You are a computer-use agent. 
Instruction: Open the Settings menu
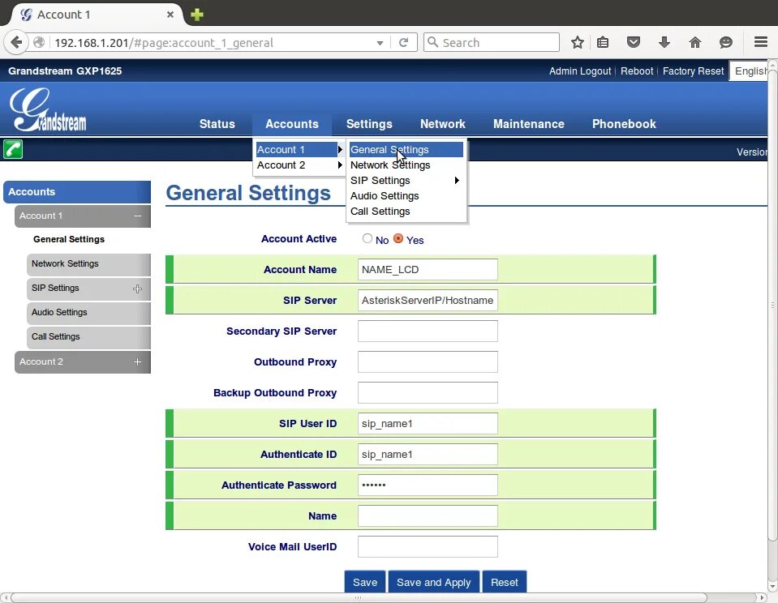[369, 124]
